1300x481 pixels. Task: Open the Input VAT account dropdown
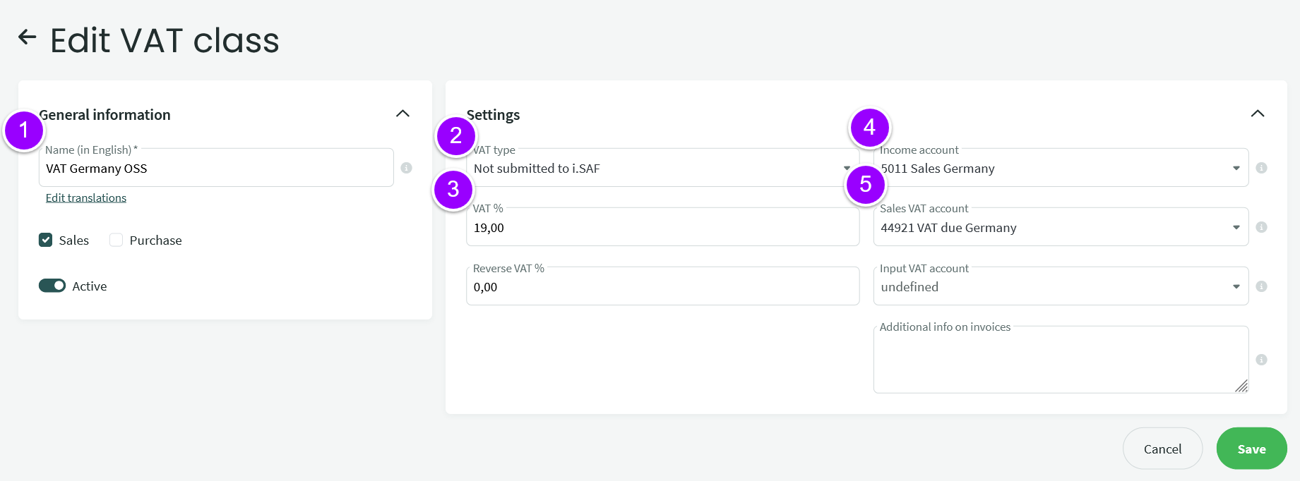[1061, 286]
